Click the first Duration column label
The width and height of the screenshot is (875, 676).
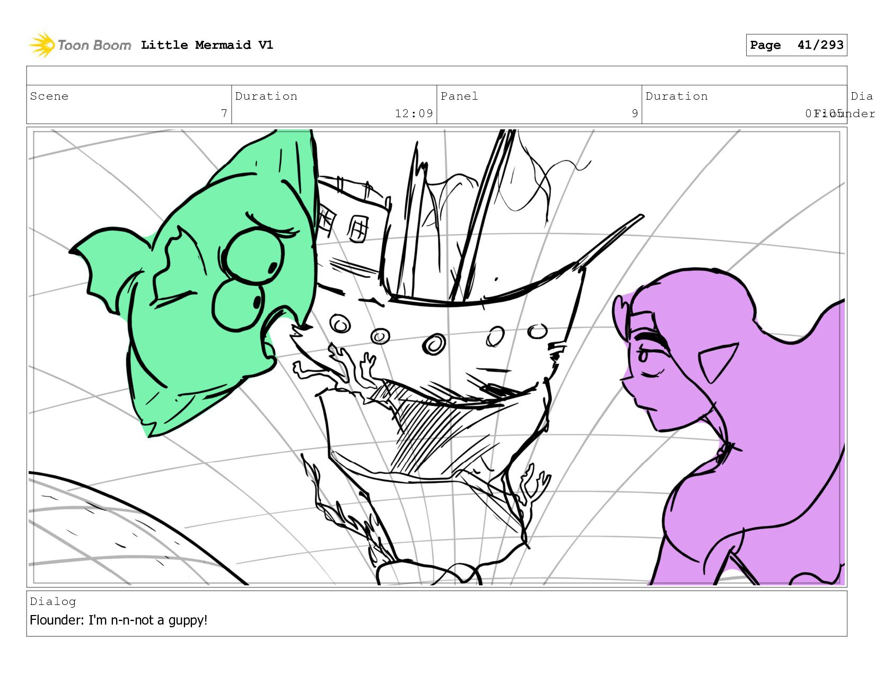point(266,96)
